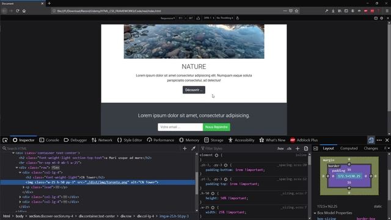The image size is (391, 220).
Task: Click the Votre email input field
Action: pyautogui.click(x=180, y=127)
